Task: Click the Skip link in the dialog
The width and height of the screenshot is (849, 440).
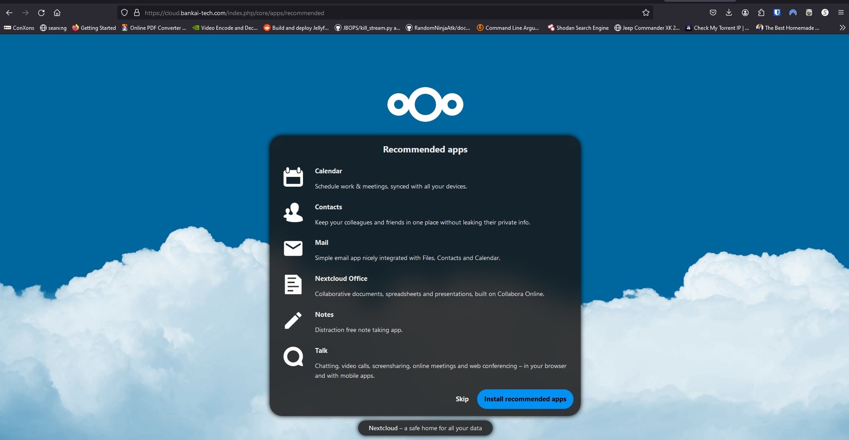Action: 462,399
